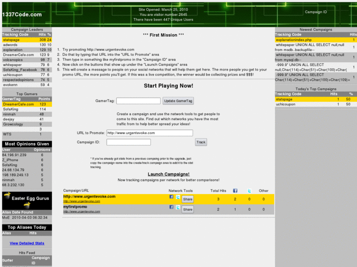Click Tracking Code header in Campaign Leaders
This screenshot has height=267, width=357.
(15, 35)
